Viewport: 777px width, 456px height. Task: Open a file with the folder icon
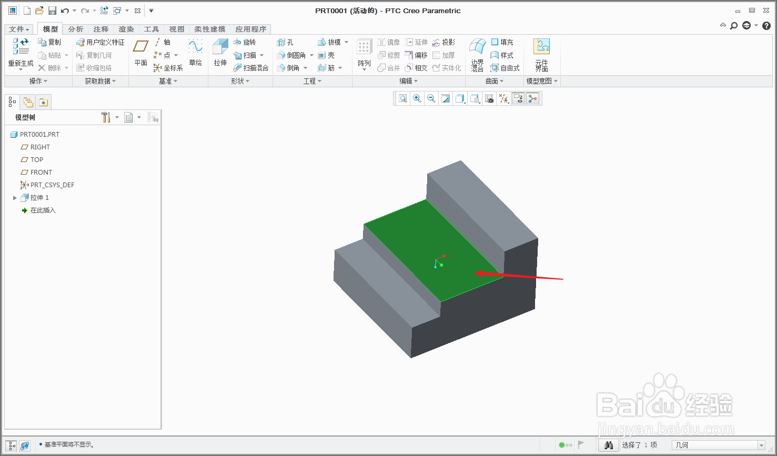[39, 11]
